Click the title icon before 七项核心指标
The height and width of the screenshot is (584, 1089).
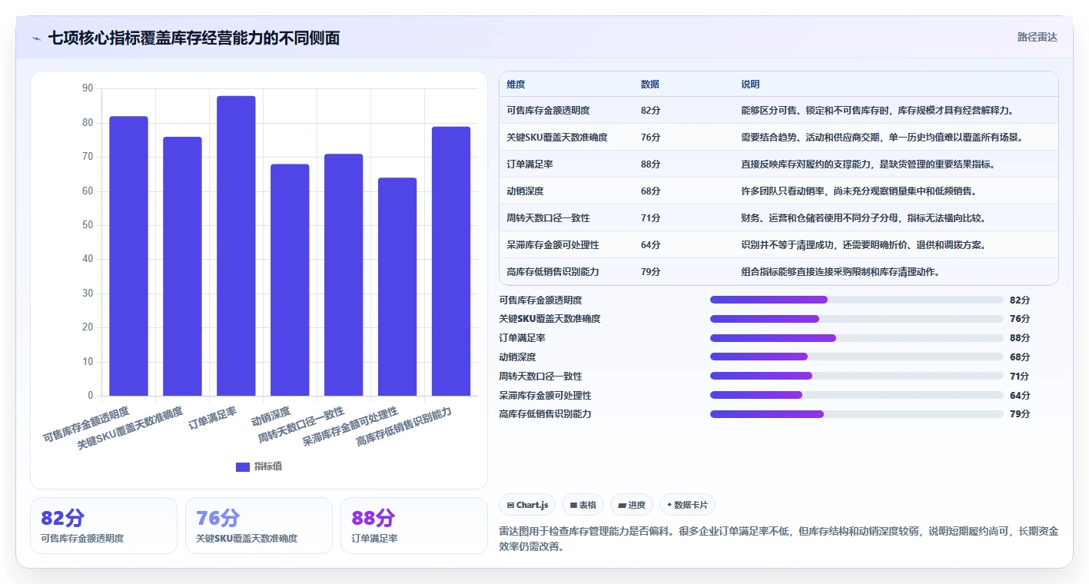point(36,38)
